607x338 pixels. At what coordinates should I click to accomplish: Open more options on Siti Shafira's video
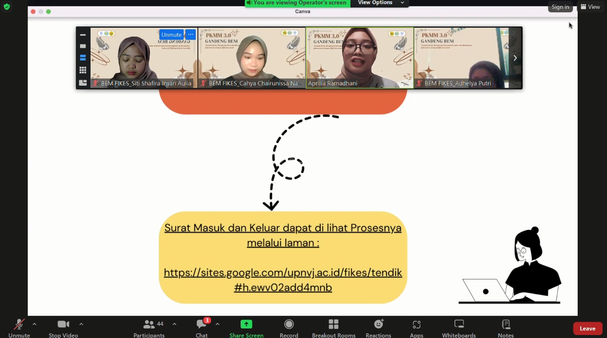click(x=190, y=34)
